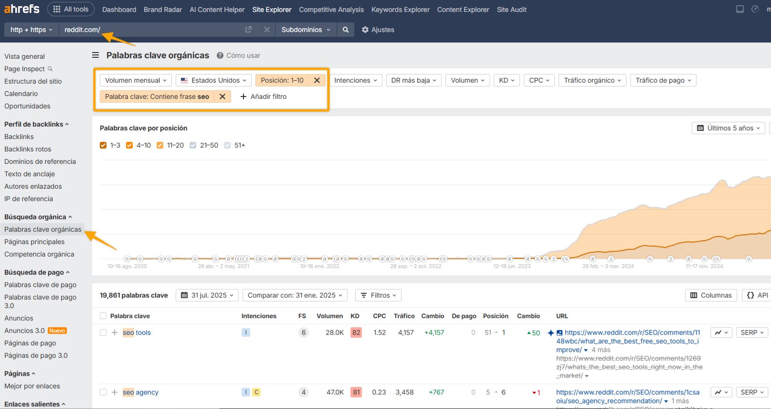Screen dimensions: 771x409
Task: Click the AI overview sparkle icon in seo tools URL
Action: [551, 333]
